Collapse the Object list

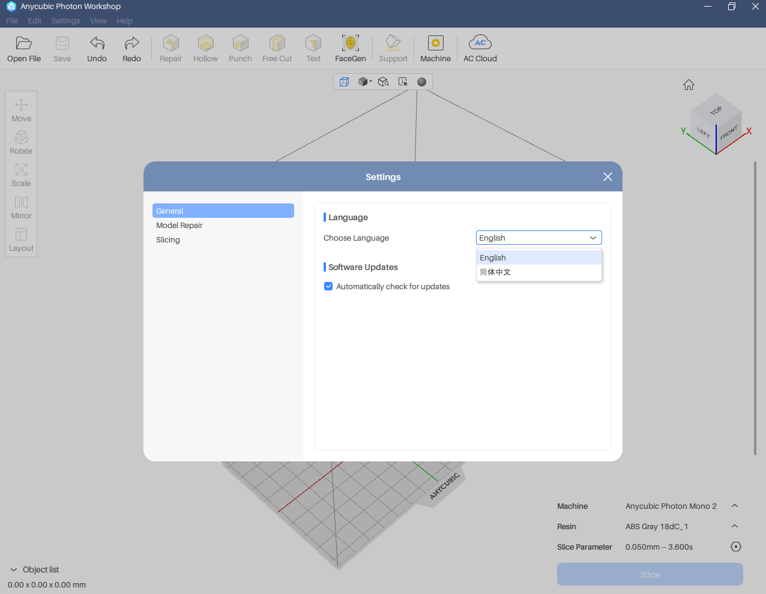click(x=14, y=569)
